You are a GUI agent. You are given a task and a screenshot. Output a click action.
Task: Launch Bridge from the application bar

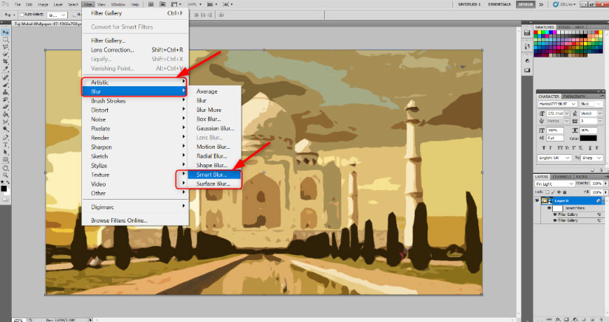tap(152, 4)
